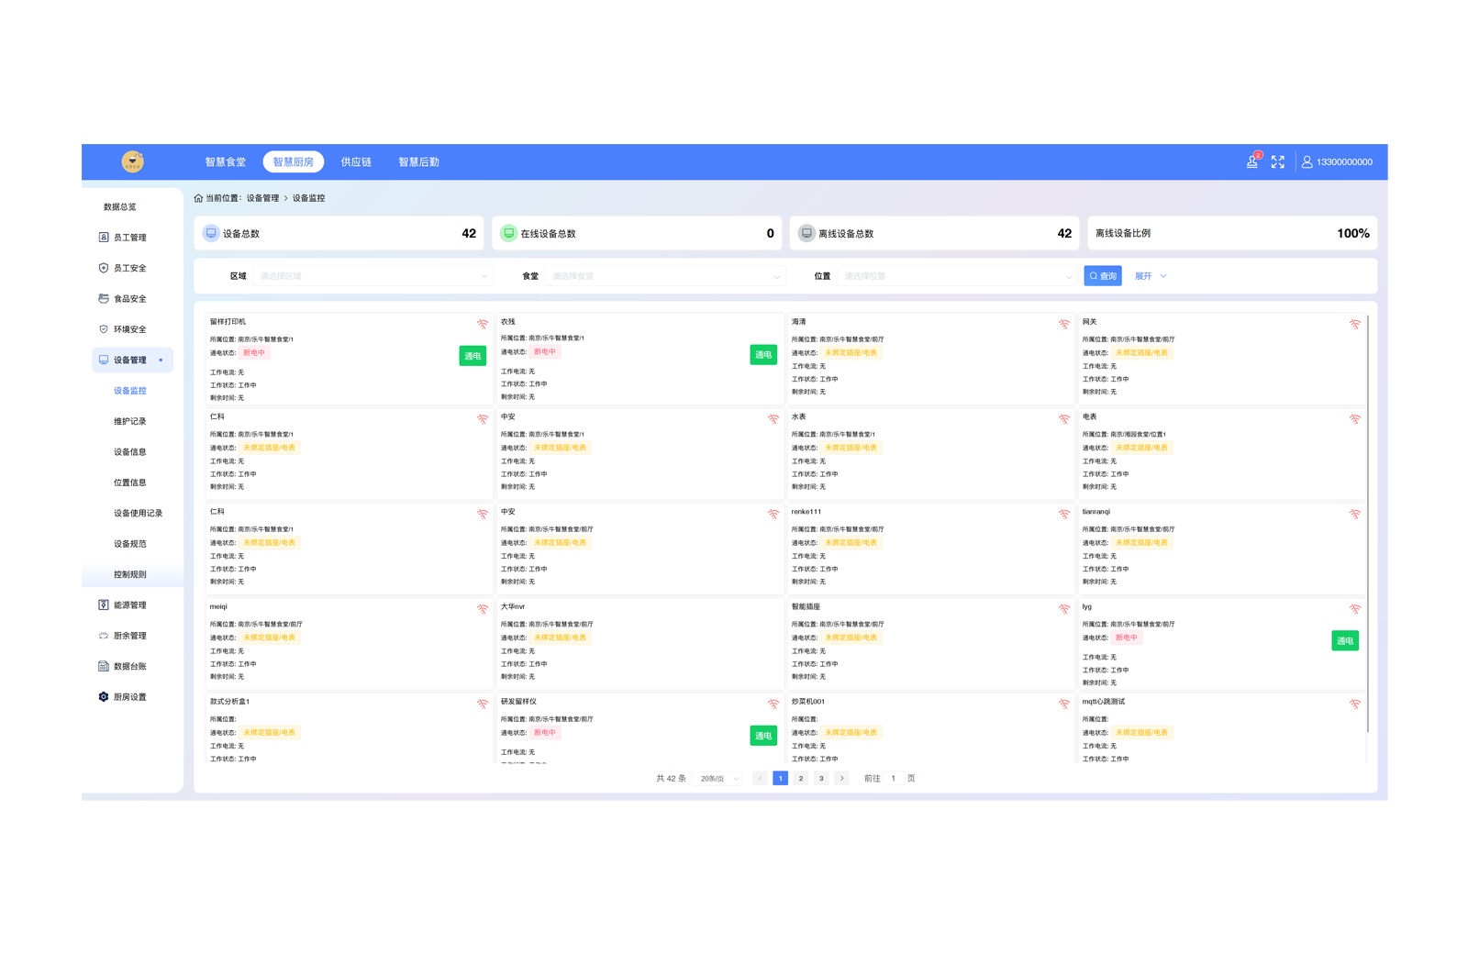1468x954 pixels.
Task: Click the 食品安全 sidebar icon
Action: (104, 298)
